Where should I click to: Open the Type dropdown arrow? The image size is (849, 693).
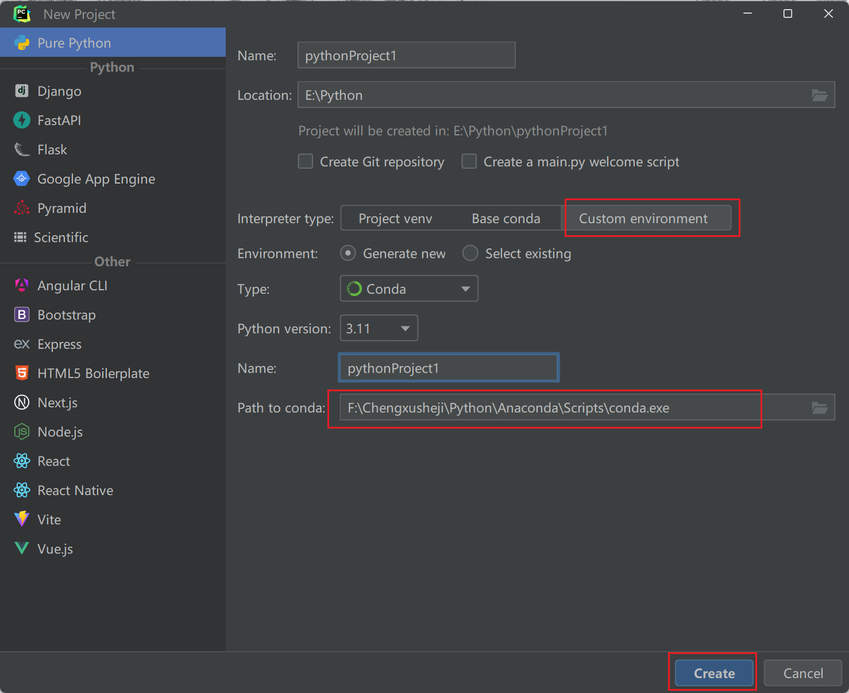(x=466, y=289)
